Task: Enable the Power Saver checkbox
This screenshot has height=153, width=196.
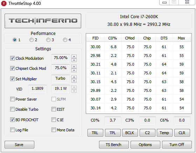Action: [12, 99]
